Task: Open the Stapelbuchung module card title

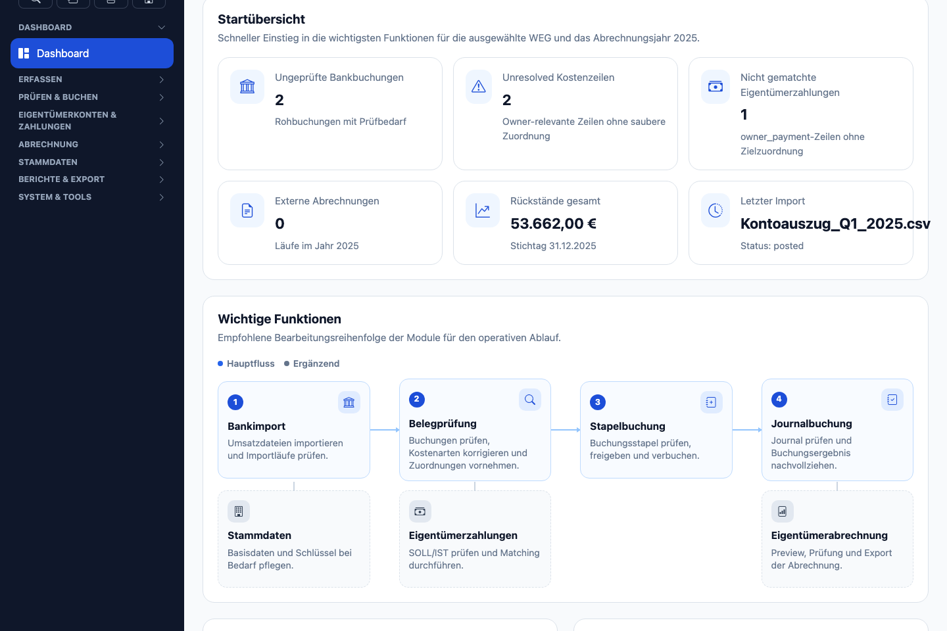Action: [x=627, y=427]
